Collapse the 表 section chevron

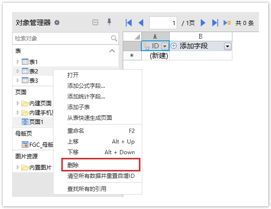112,51
